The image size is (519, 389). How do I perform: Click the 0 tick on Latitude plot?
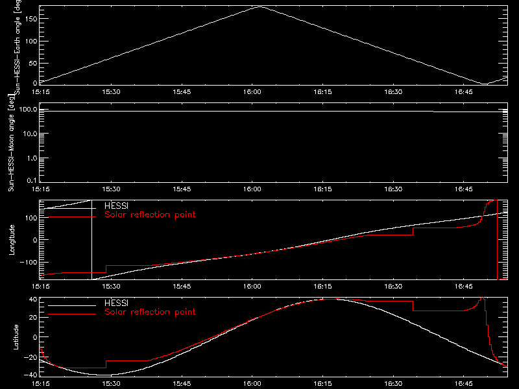coord(35,337)
